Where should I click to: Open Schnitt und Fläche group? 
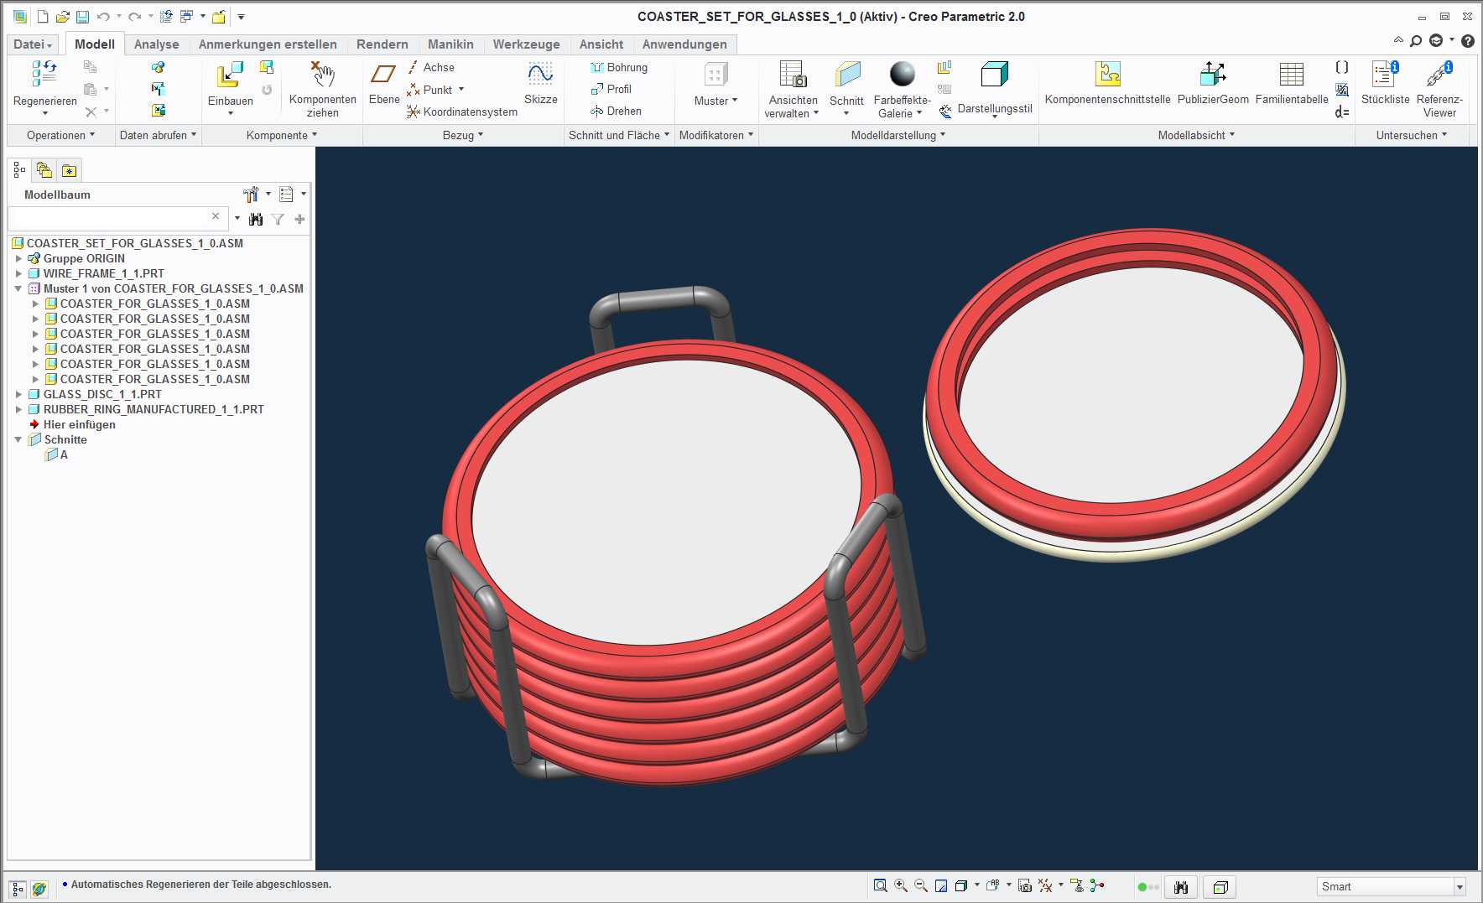(x=619, y=135)
